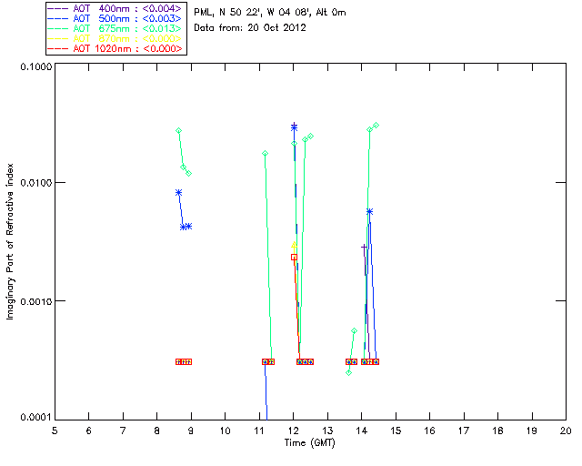Click the 0.1000 y-axis tick label

[x=36, y=66]
